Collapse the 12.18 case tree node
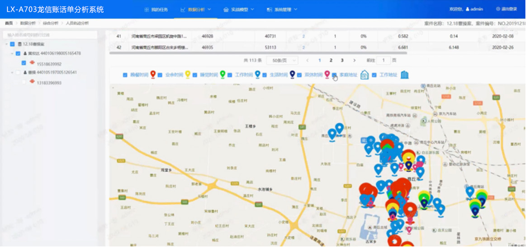The width and height of the screenshot is (526, 247). click(x=7, y=44)
